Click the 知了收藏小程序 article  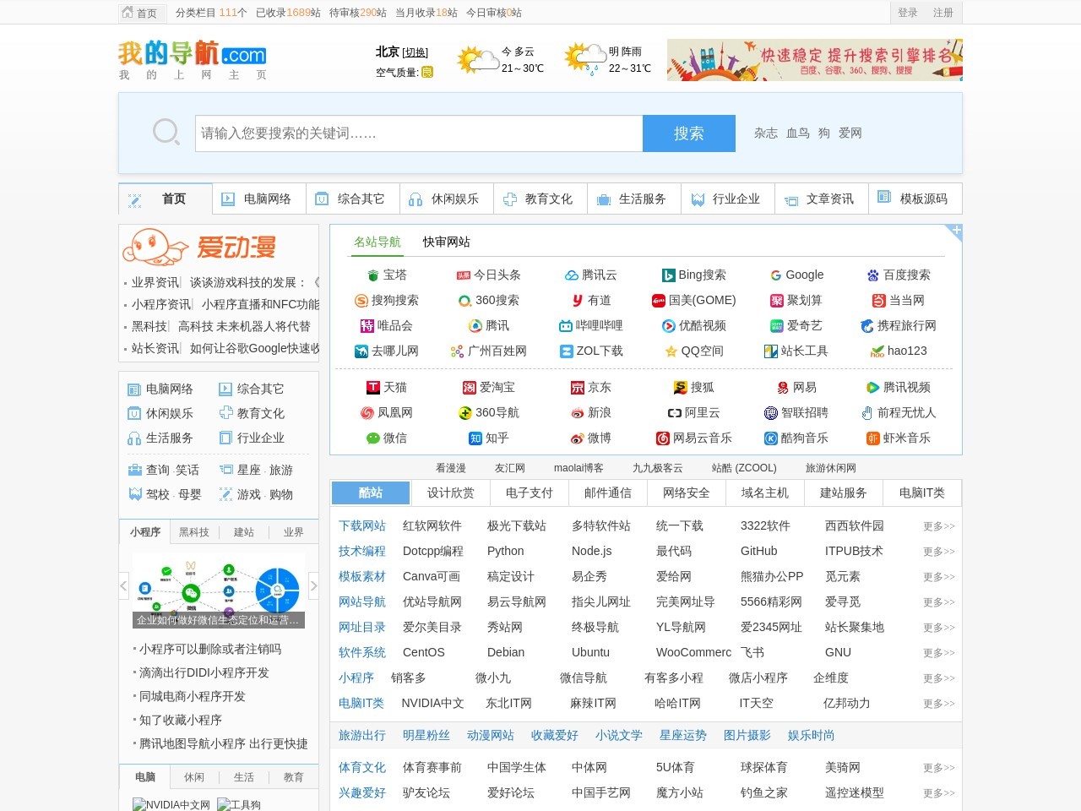point(181,721)
